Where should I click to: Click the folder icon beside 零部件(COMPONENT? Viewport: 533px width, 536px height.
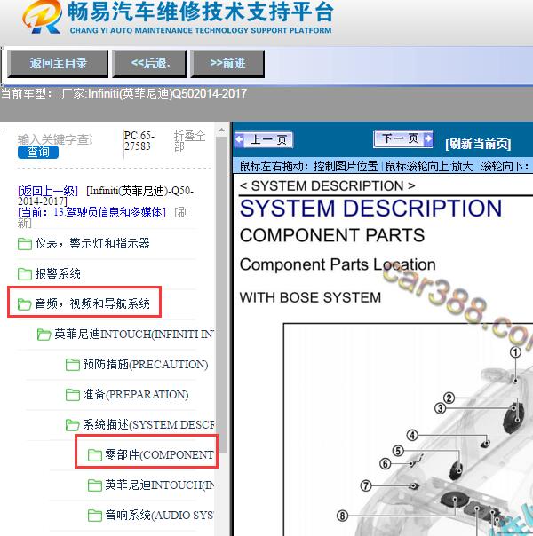click(95, 455)
